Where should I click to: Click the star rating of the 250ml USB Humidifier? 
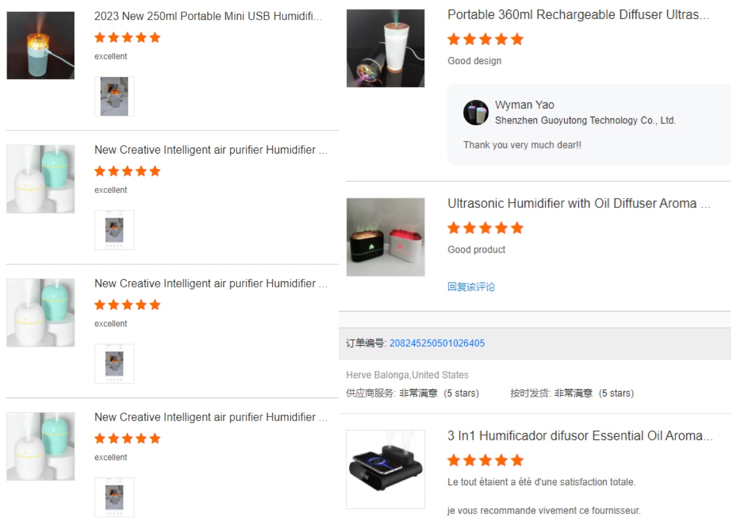tap(128, 37)
